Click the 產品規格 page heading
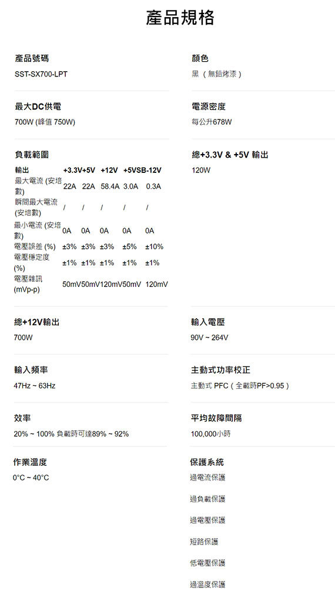Image resolution: width=335 pixels, height=601 pixels. tap(180, 18)
